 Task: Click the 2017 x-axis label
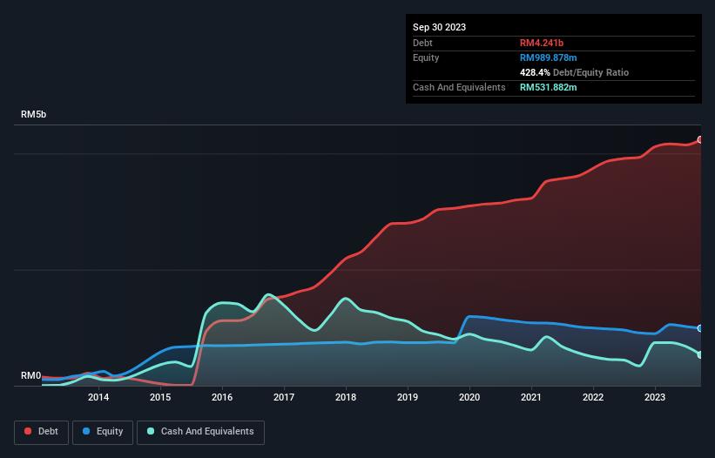(284, 397)
